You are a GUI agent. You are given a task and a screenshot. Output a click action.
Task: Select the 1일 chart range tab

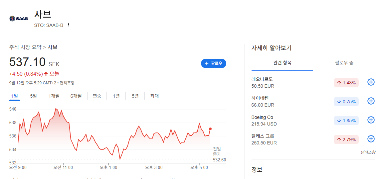pos(14,96)
